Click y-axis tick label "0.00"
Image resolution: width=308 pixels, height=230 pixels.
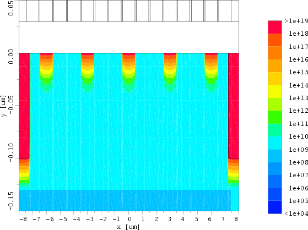(x=11, y=57)
